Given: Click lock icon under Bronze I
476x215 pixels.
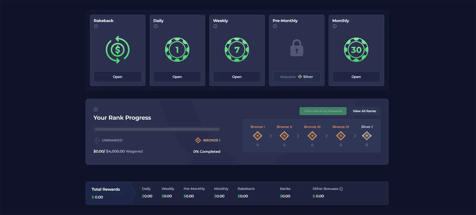Looking at the screenshot, I should [258, 145].
